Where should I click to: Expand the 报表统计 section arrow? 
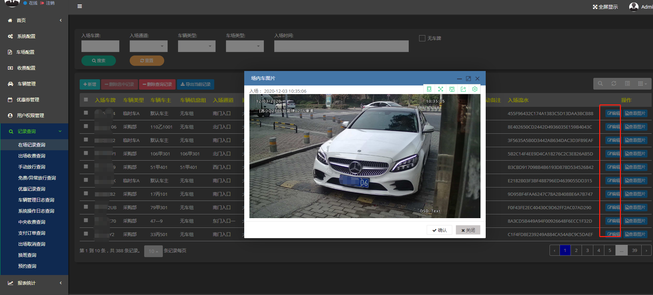click(61, 283)
